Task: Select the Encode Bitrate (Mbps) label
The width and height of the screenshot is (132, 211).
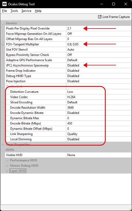Action: point(26,123)
